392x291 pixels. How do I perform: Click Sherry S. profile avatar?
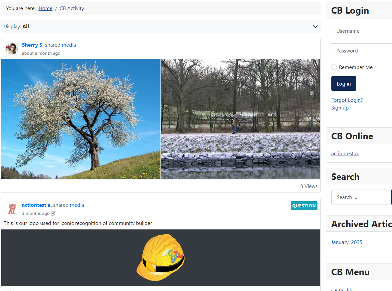pos(12,49)
